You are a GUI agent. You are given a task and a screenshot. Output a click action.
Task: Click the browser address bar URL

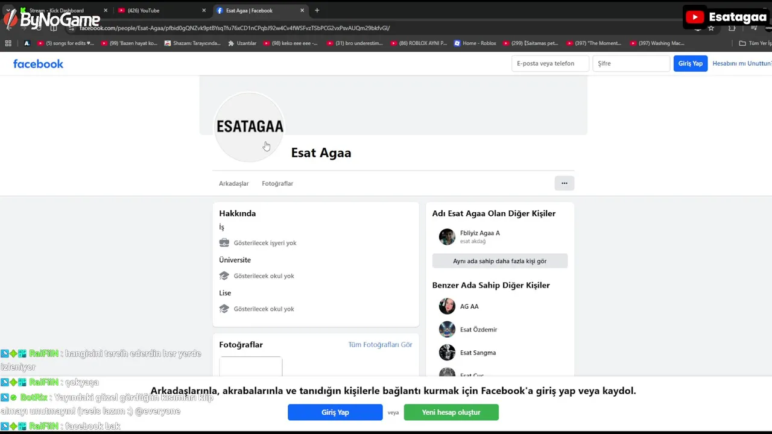(x=235, y=28)
